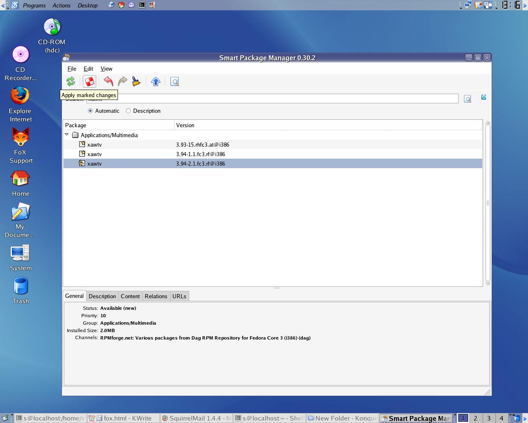
Task: Click the left panel scroll arrow at top-left
Action: 3,5
